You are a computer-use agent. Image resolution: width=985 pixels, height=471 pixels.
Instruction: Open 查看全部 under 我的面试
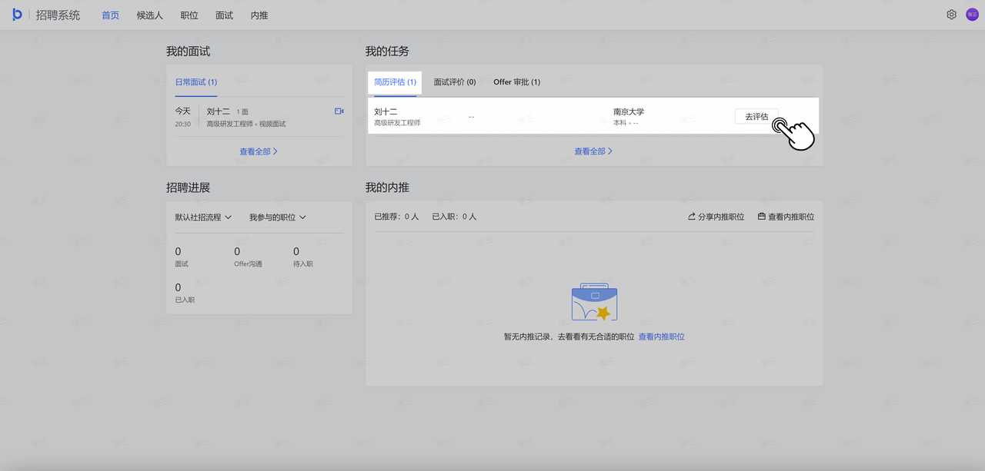259,151
